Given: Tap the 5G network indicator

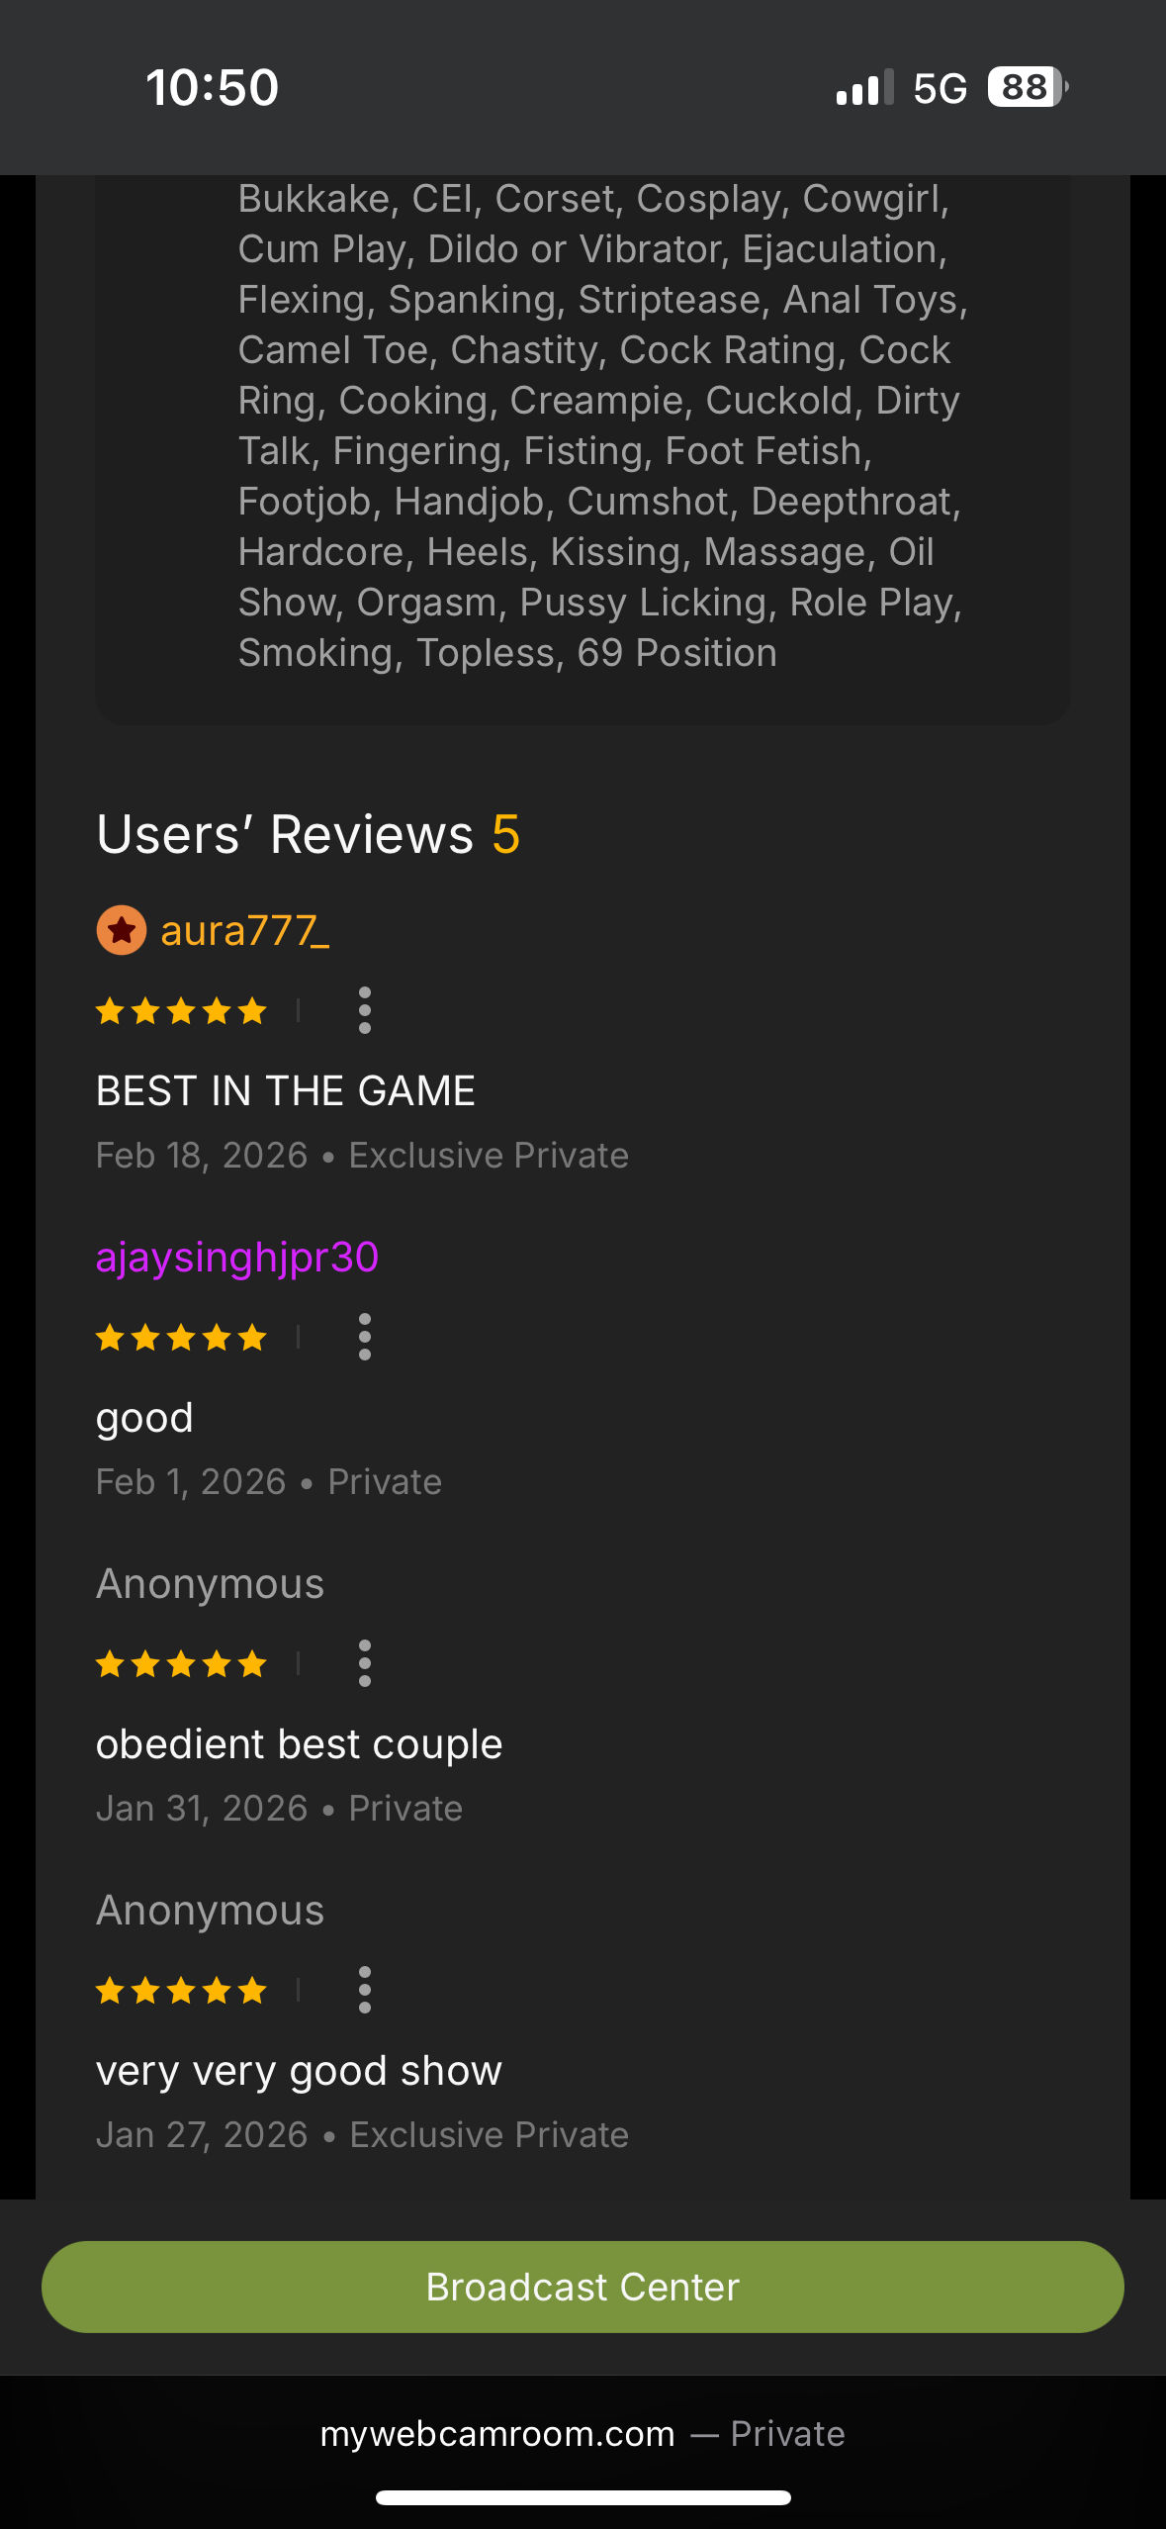Looking at the screenshot, I should point(940,88).
